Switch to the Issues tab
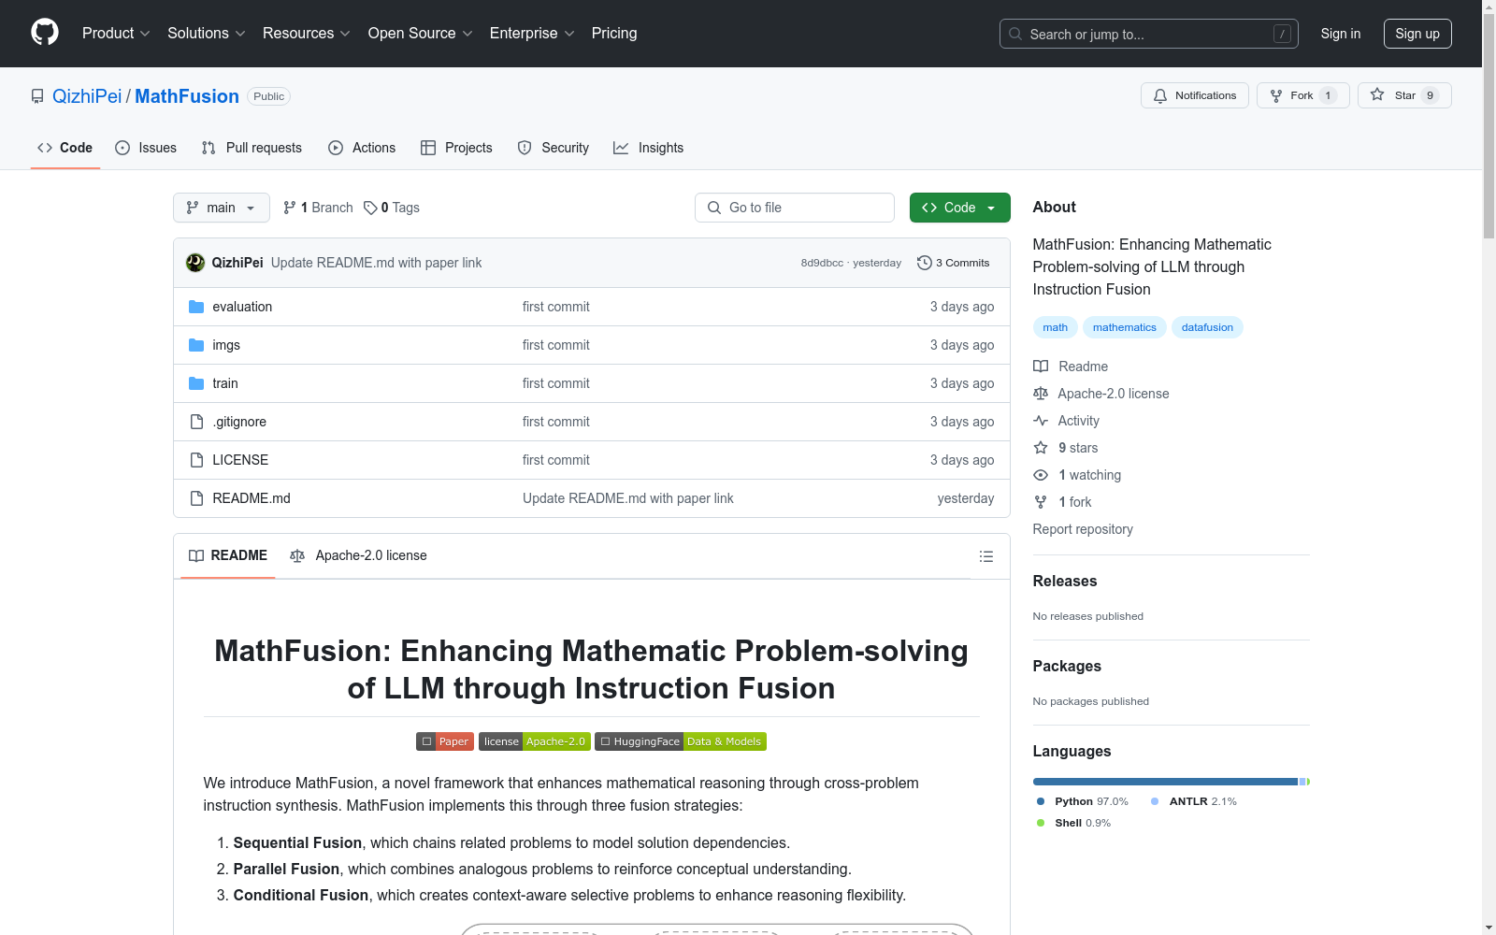 tap(146, 148)
